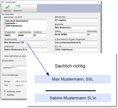Click the Unterschrift label
This screenshot has width=118, height=108.
tap(9, 46)
